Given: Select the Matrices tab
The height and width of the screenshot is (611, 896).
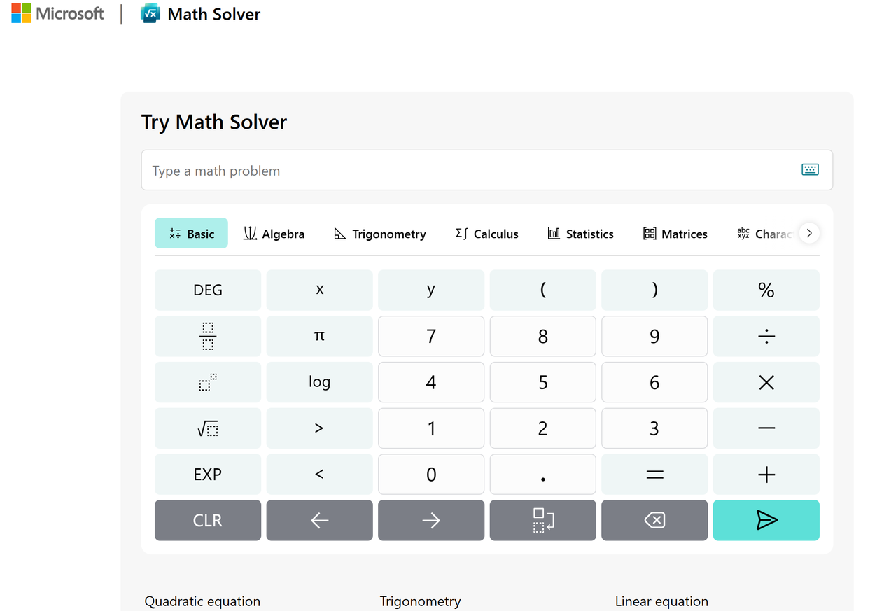Looking at the screenshot, I should 675,234.
